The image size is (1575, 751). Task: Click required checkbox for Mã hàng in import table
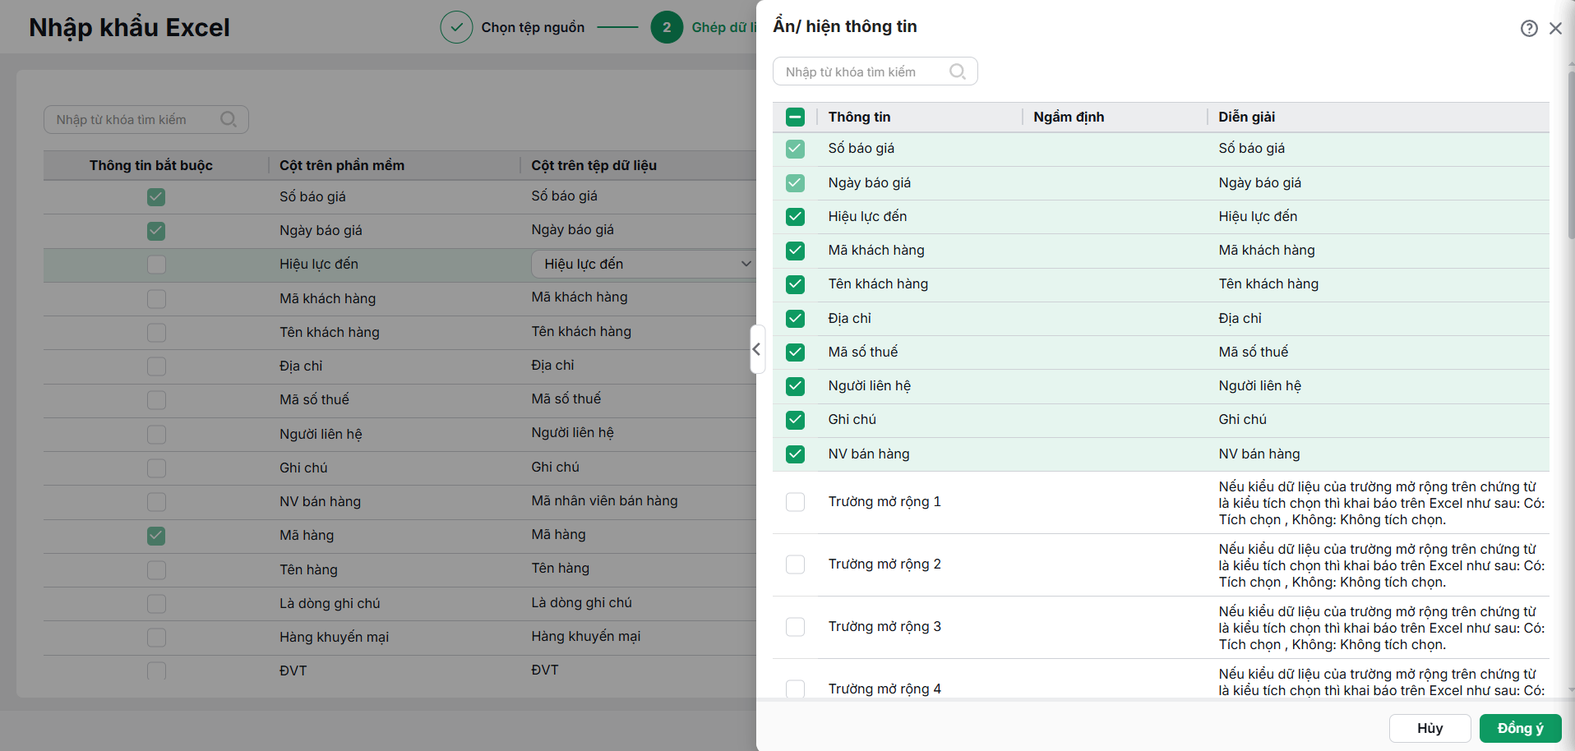(156, 536)
